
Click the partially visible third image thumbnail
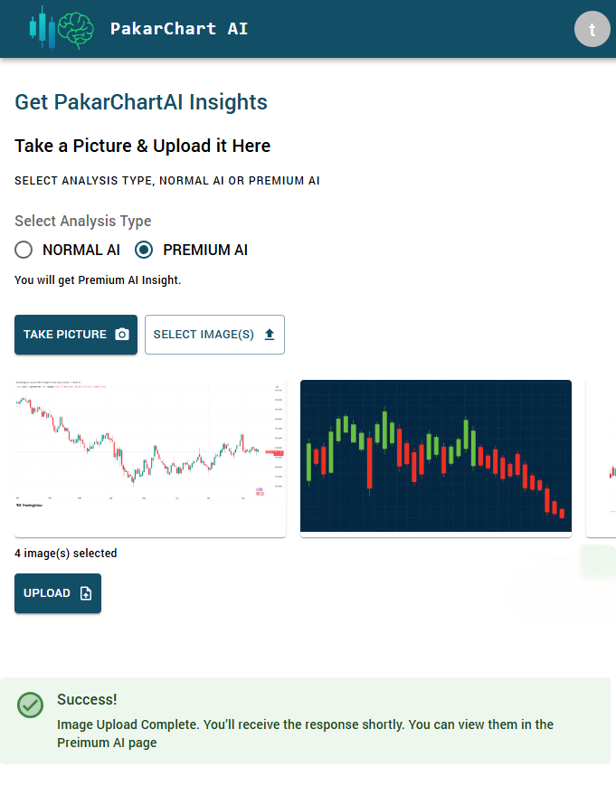(x=602, y=459)
